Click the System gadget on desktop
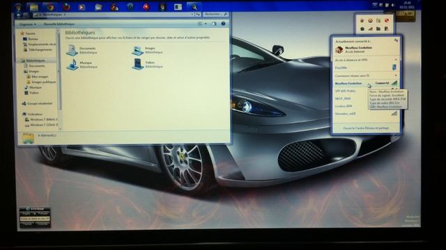 tap(35, 217)
